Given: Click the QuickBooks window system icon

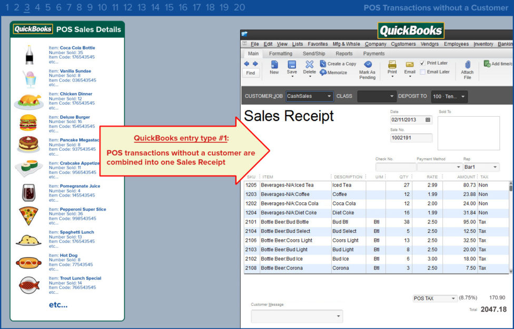Looking at the screenshot, I should point(244,34).
